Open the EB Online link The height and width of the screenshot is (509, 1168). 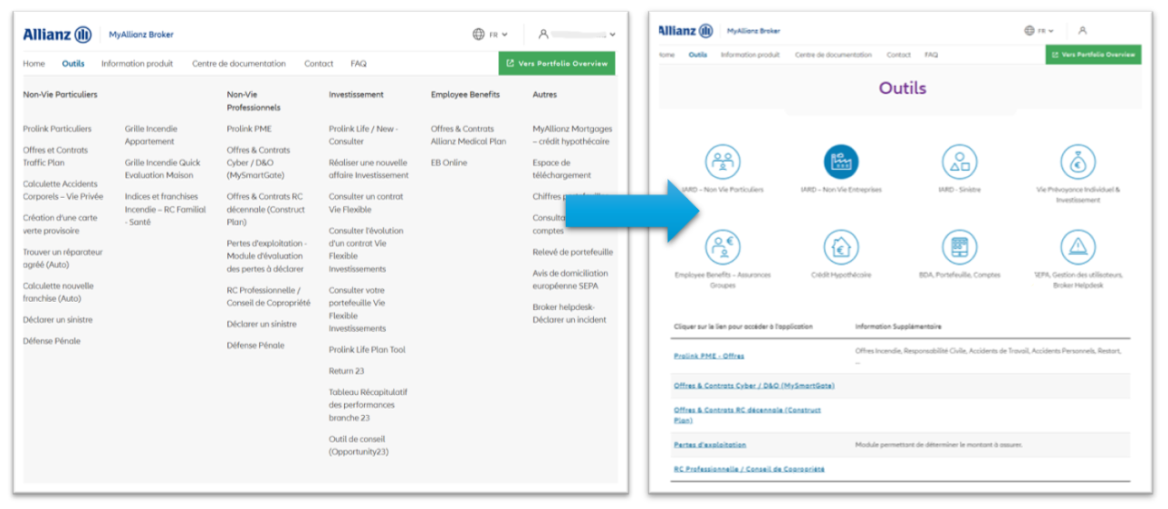pyautogui.click(x=449, y=162)
